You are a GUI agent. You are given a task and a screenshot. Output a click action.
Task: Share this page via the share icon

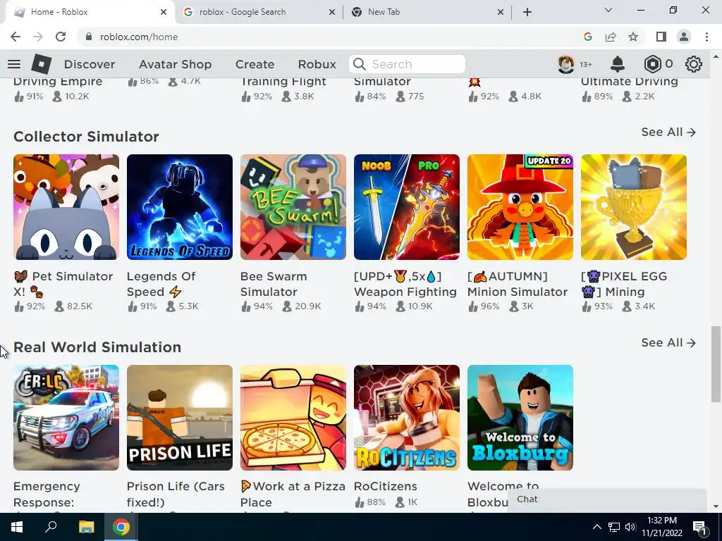[x=611, y=37]
